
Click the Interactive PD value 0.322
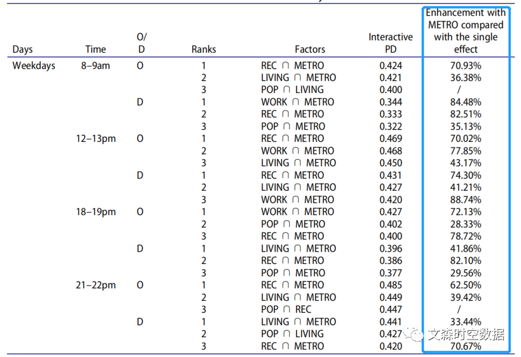(390, 126)
